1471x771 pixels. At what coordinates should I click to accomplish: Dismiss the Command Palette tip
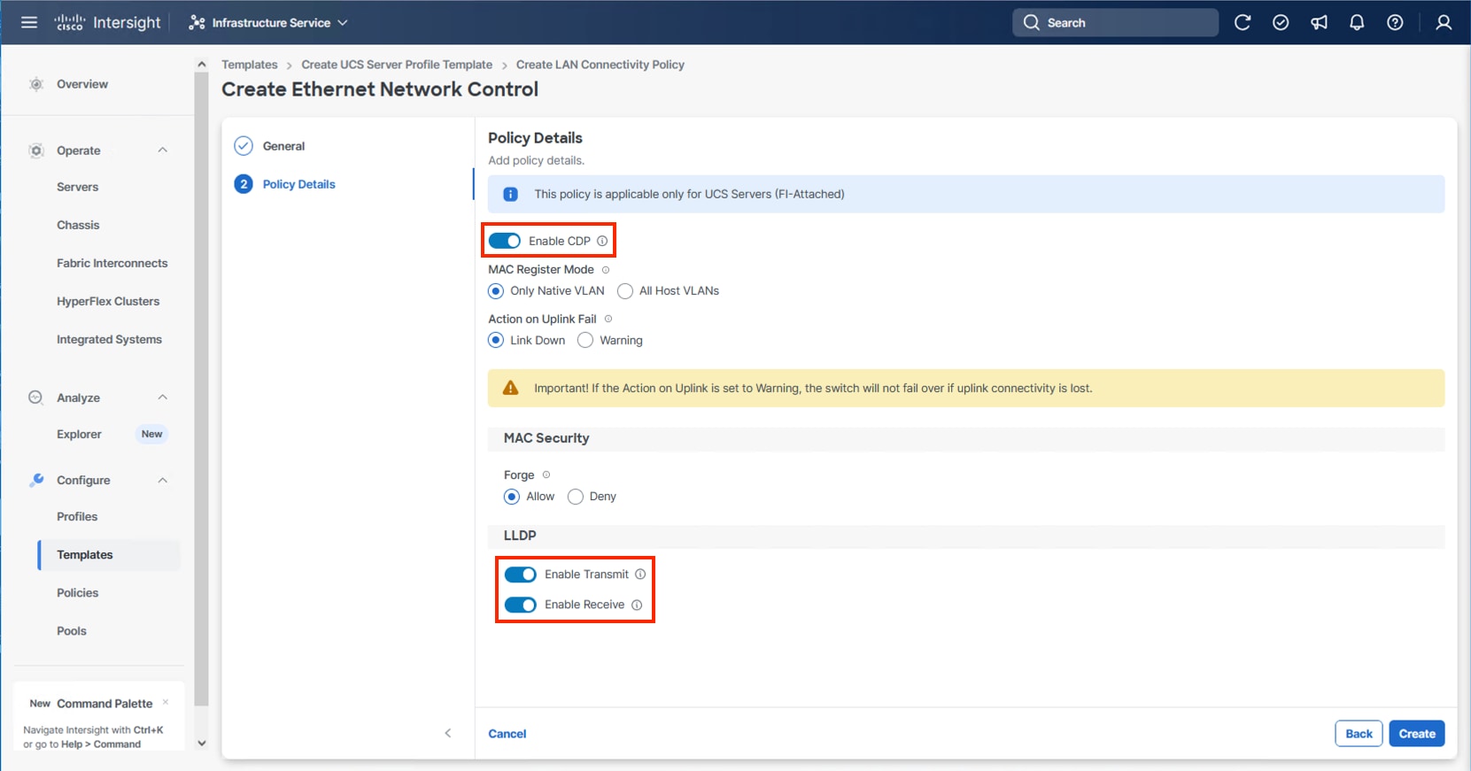click(x=166, y=702)
